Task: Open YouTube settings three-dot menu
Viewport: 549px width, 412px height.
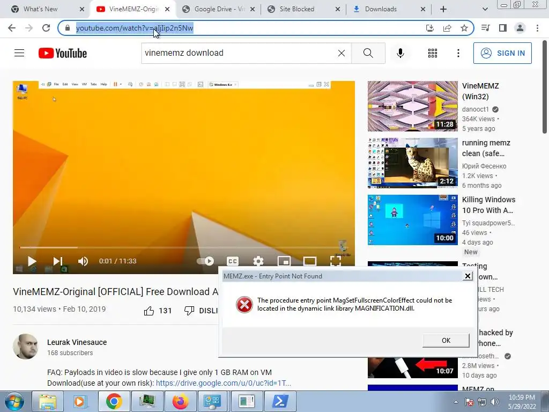Action: 458,53
